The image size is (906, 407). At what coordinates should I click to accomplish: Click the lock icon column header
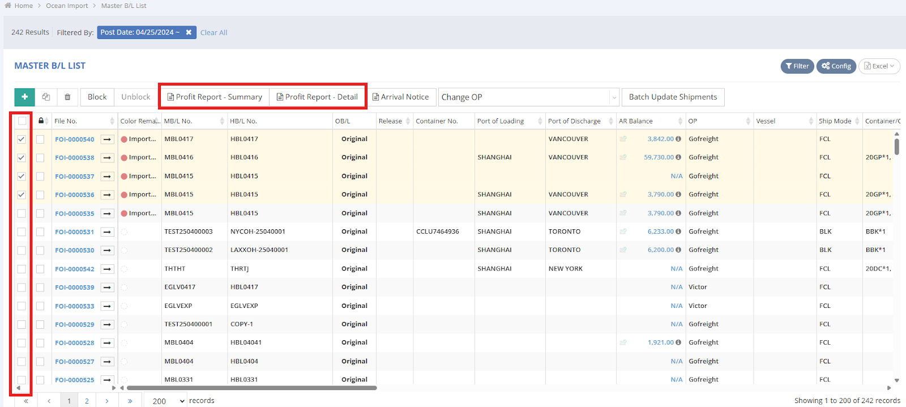coord(41,121)
